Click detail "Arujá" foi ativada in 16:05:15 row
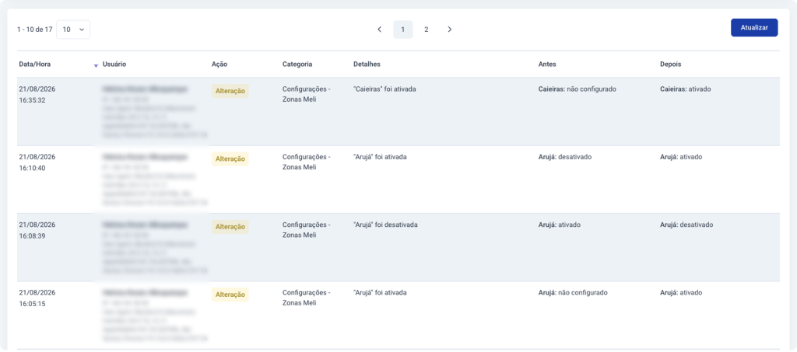This screenshot has height=352, width=797. click(380, 293)
